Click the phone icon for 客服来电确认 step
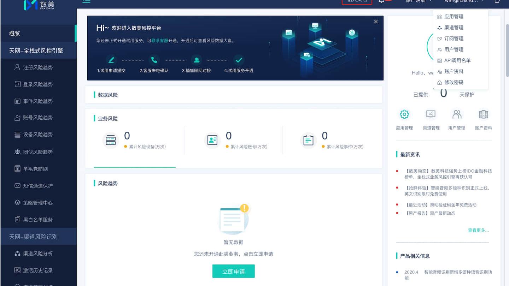The width and height of the screenshot is (509, 286). tap(154, 60)
